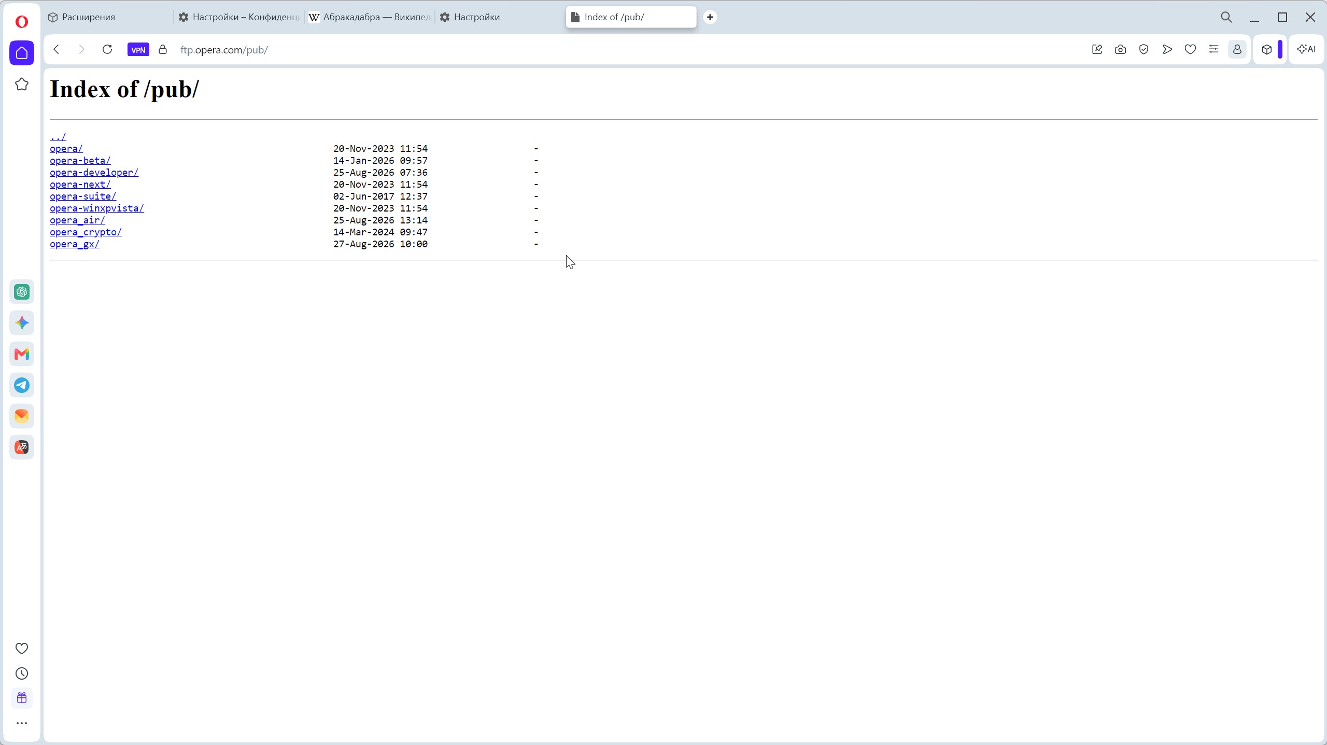Open the Start Page home icon

pyautogui.click(x=22, y=53)
